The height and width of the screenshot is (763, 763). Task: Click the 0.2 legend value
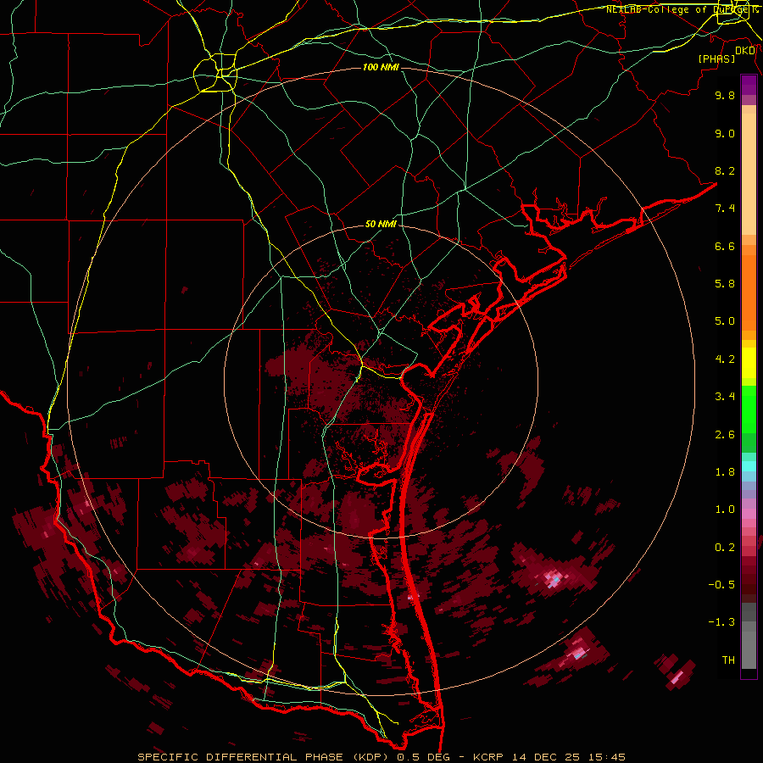[x=725, y=548]
